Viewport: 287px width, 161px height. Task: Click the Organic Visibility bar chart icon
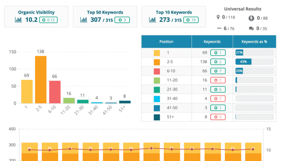pyautogui.click(x=19, y=20)
